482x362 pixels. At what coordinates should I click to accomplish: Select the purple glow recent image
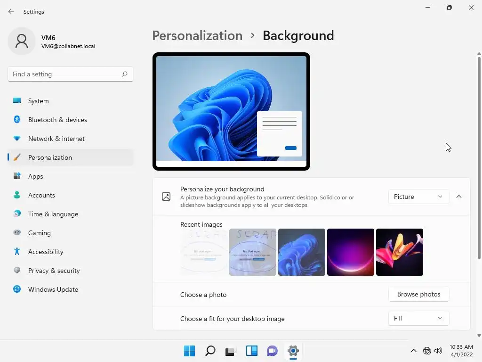click(x=350, y=252)
